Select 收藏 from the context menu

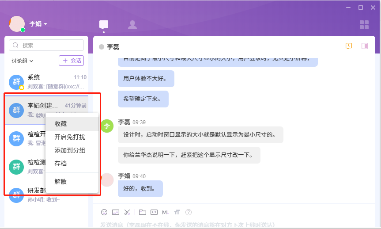pyautogui.click(x=60, y=124)
